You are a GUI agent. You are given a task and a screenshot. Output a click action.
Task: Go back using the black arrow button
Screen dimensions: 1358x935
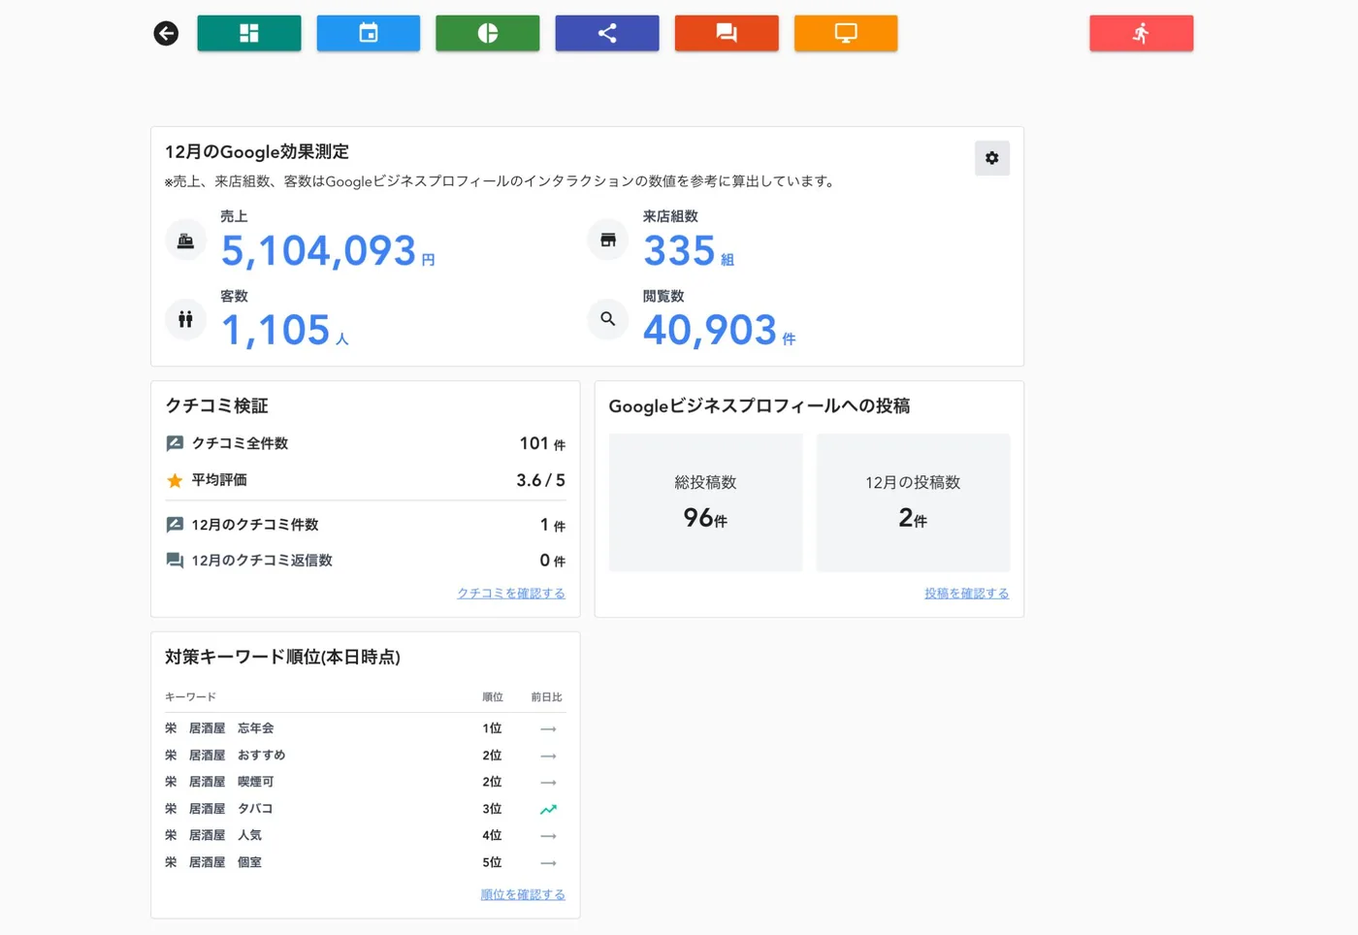pyautogui.click(x=166, y=34)
